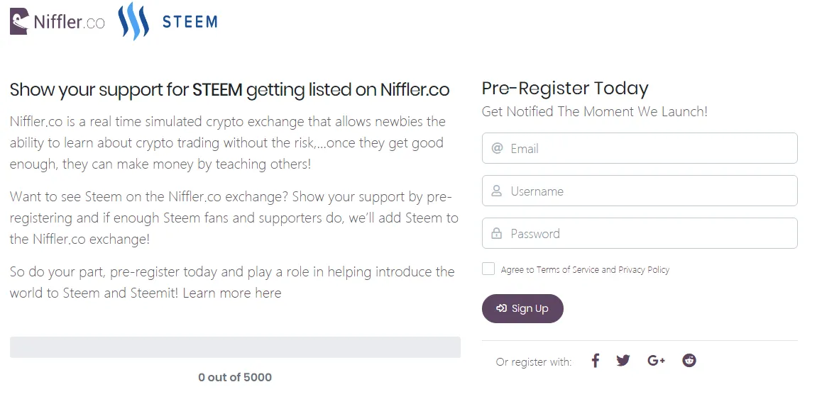This screenshot has width=817, height=416.
Task: Click the @ icon in Email field
Action: pos(497,148)
